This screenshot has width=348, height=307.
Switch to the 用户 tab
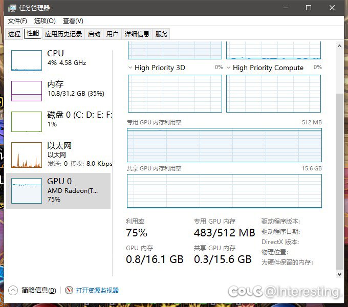point(112,34)
